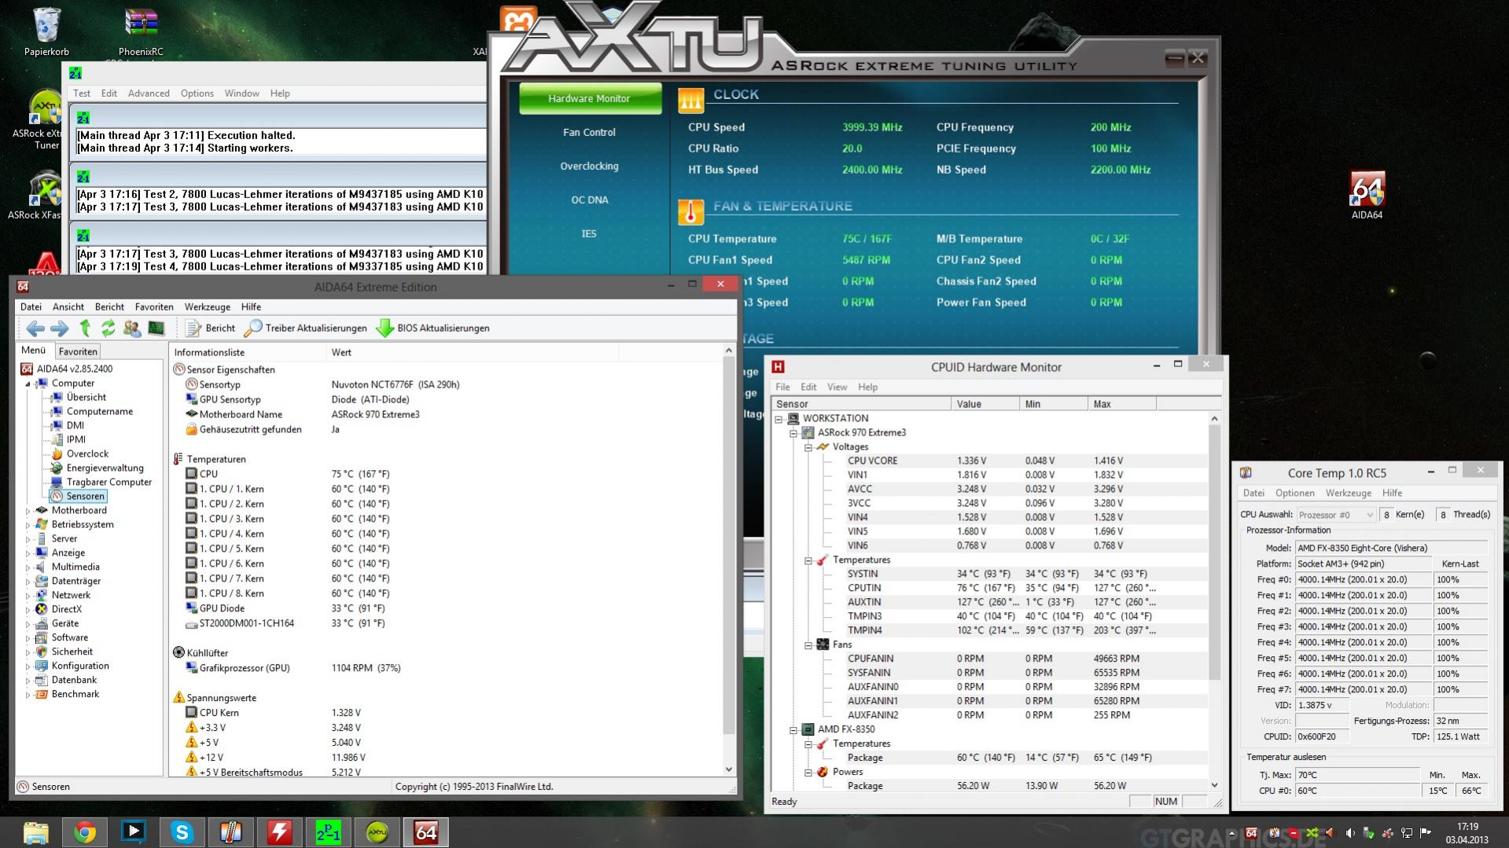Expand Betriebssystem node in AIDA64 tree
This screenshot has height=848, width=1509.
pos(28,525)
